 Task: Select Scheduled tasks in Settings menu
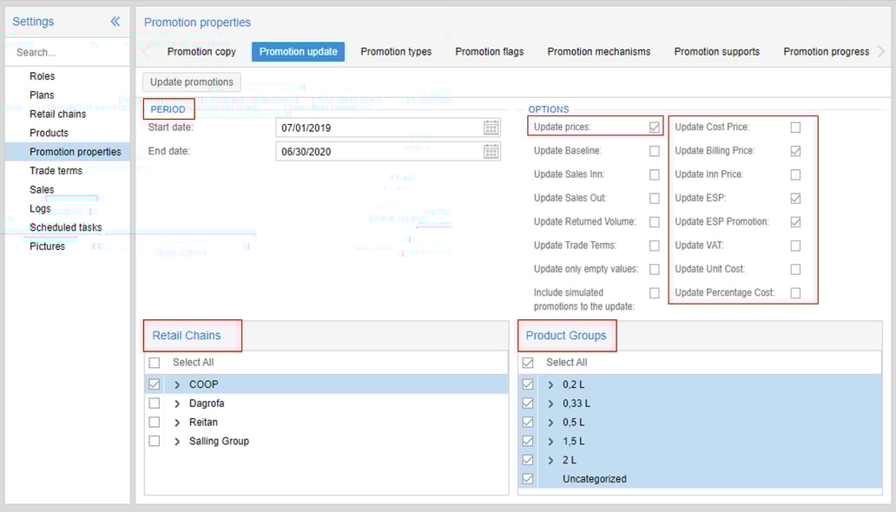coord(65,227)
